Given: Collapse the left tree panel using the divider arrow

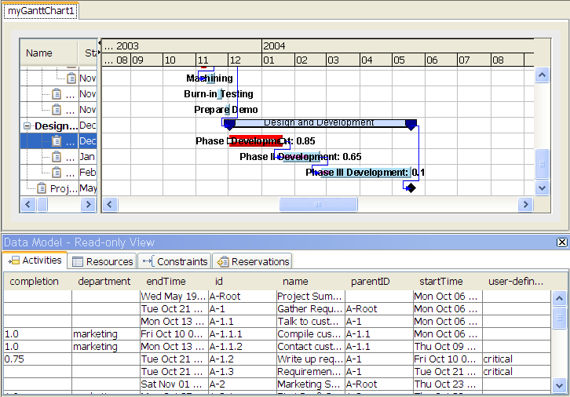Looking at the screenshot, I should (100, 43).
